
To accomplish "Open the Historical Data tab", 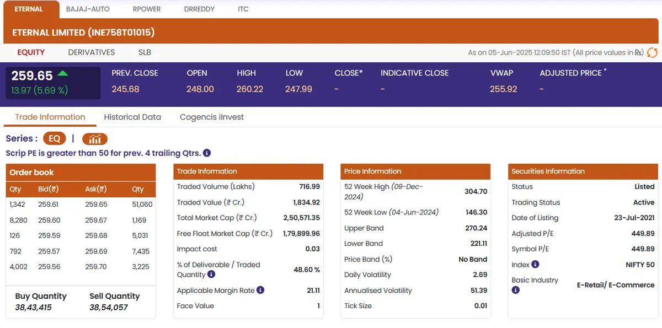I will [132, 117].
